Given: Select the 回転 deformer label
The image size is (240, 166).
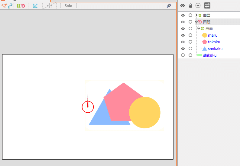Looking at the screenshot, I should [x=207, y=22].
